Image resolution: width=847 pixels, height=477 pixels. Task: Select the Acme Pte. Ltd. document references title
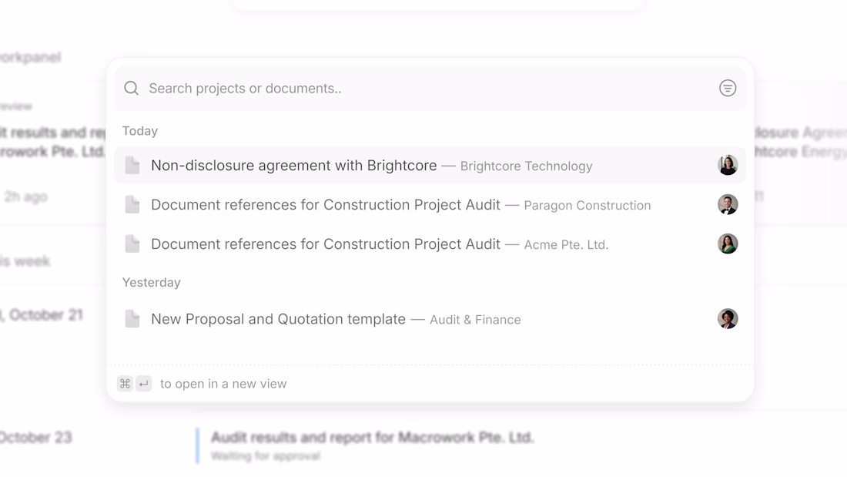(x=325, y=244)
